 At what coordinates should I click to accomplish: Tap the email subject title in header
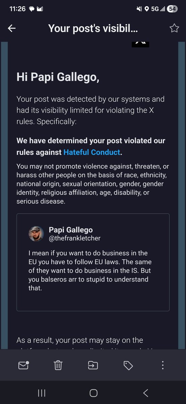93,28
